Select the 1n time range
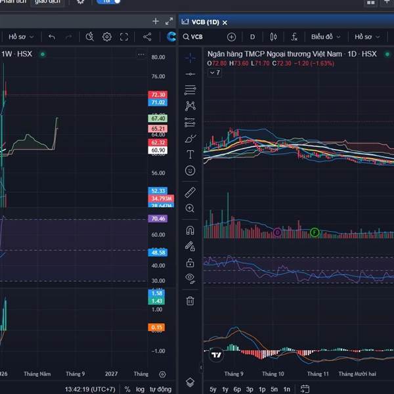The image size is (394, 394). pyautogui.click(x=287, y=389)
